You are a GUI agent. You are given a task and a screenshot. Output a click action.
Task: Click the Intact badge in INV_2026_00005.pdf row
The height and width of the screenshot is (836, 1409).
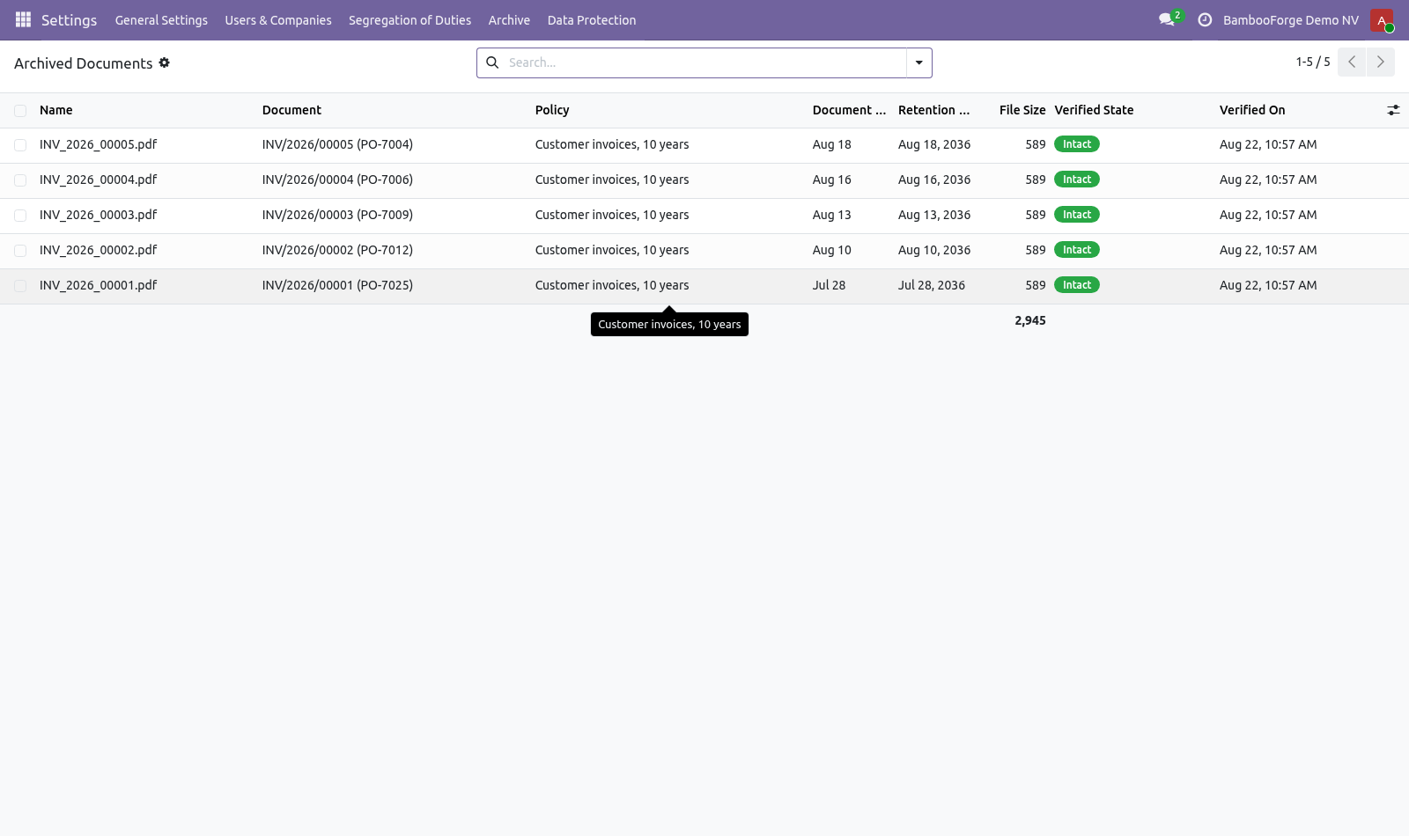point(1077,144)
